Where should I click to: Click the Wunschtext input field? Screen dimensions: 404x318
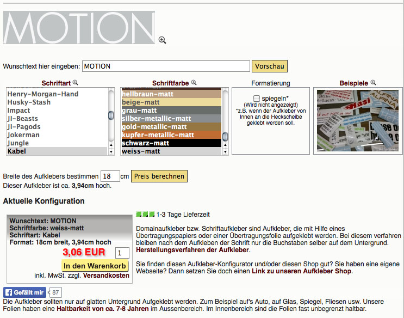point(166,66)
